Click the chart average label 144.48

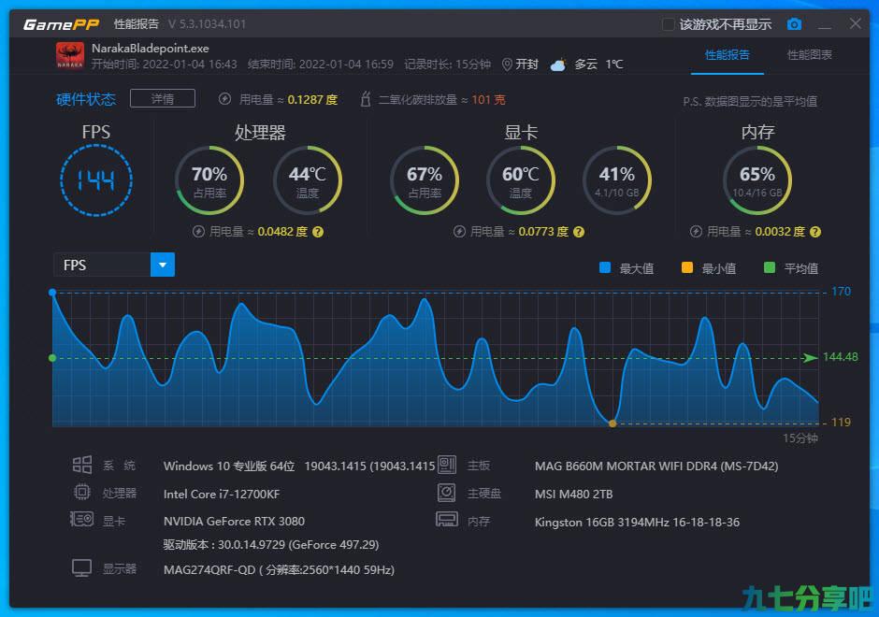tap(841, 357)
